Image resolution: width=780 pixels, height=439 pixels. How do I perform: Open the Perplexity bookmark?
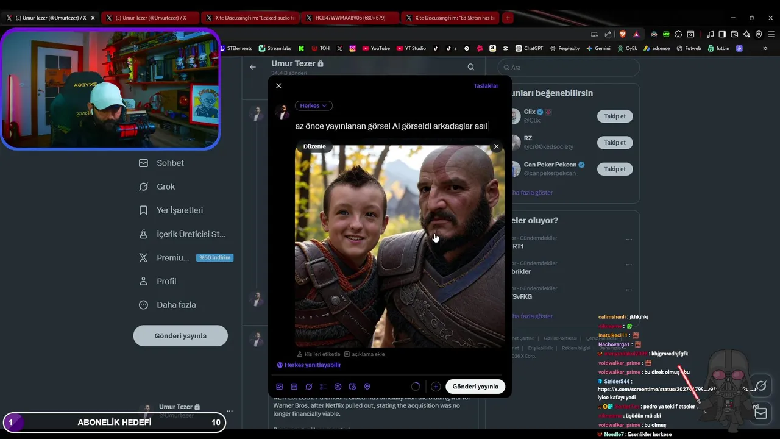(x=564, y=48)
